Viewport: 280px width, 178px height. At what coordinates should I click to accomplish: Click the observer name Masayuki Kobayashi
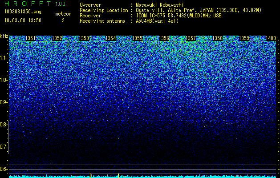(x=160, y=5)
